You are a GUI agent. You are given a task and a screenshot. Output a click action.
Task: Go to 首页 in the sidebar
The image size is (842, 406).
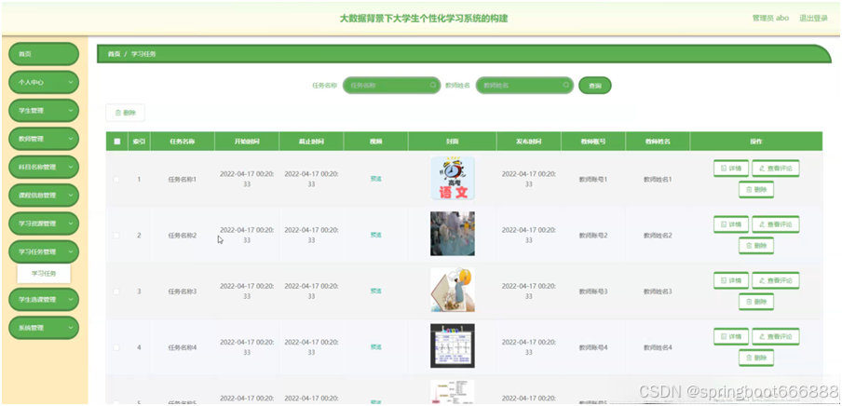[x=44, y=54]
